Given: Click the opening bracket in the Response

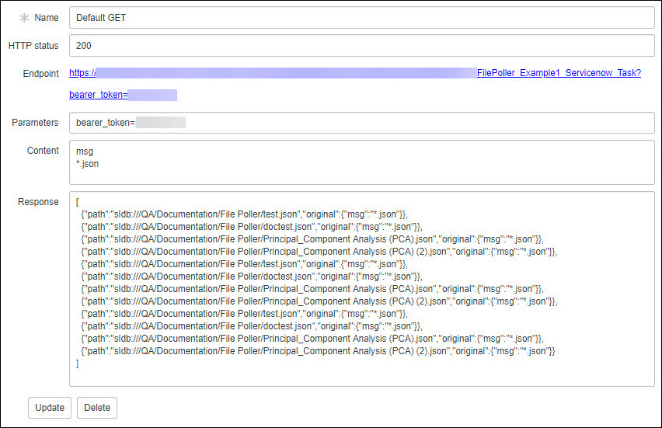Looking at the screenshot, I should 78,202.
